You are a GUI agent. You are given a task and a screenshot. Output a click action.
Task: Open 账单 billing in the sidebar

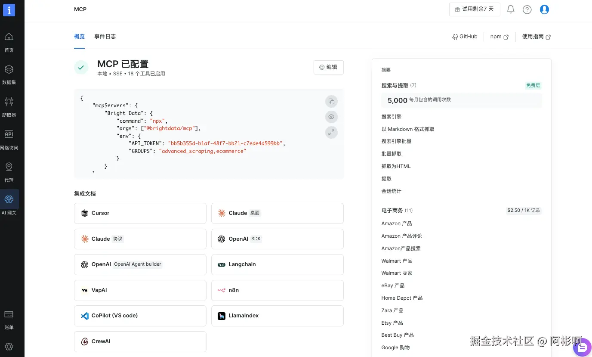tap(9, 320)
